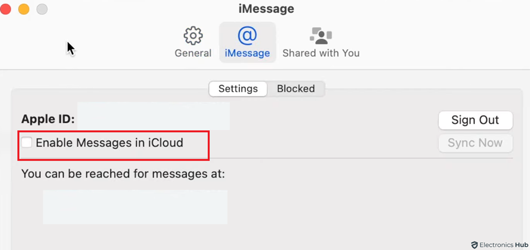Select the iMessage @ icon

247,35
